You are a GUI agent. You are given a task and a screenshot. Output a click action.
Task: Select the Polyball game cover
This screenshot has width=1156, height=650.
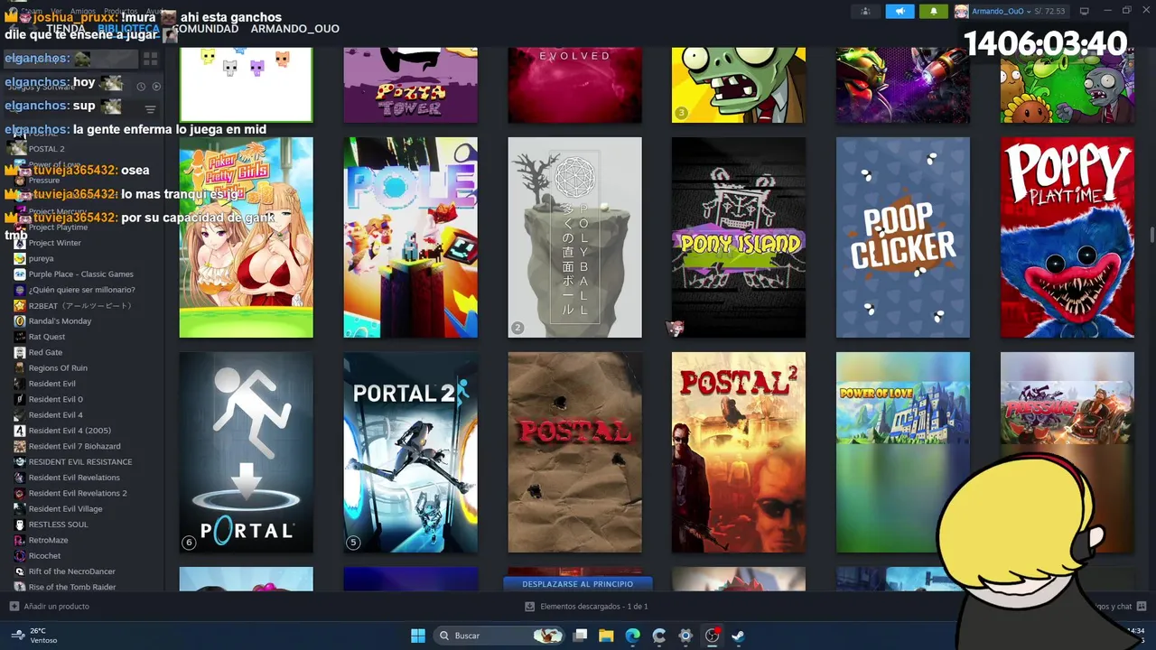[574, 237]
